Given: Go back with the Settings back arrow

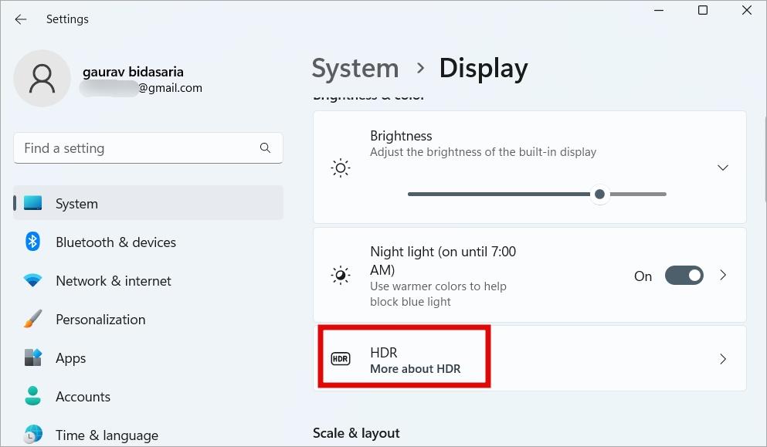Looking at the screenshot, I should click(x=21, y=19).
